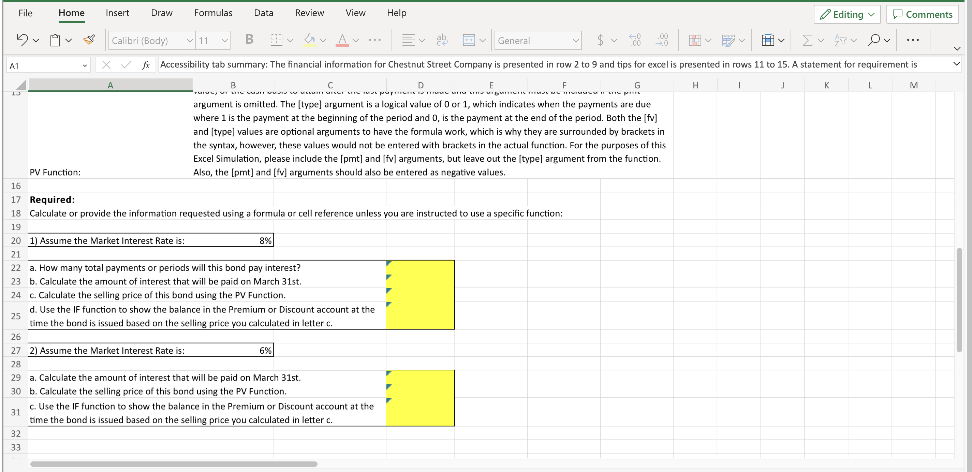Use the Find magnifier tool
The width and height of the screenshot is (972, 472).
874,40
